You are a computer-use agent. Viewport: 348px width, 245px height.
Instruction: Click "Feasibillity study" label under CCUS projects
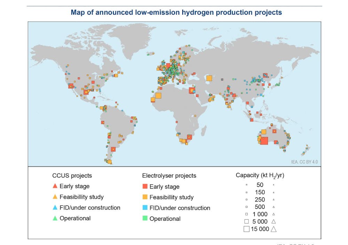pos(82,197)
